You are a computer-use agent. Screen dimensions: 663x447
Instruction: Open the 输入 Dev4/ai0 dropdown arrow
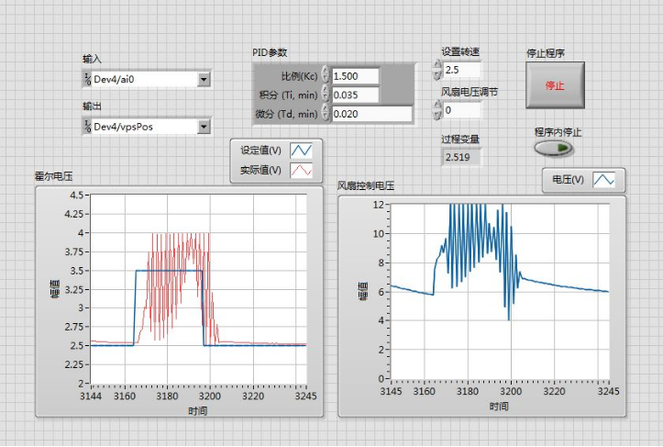(x=204, y=80)
